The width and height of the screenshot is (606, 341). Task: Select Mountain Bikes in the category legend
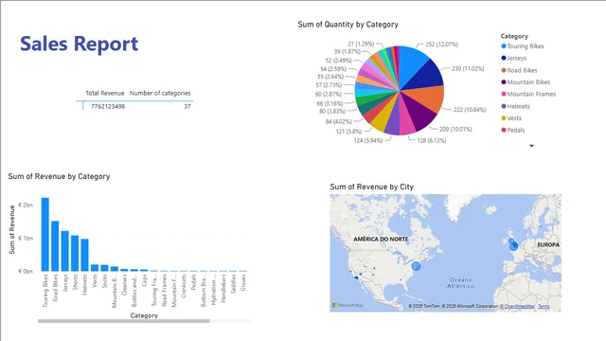pyautogui.click(x=526, y=82)
